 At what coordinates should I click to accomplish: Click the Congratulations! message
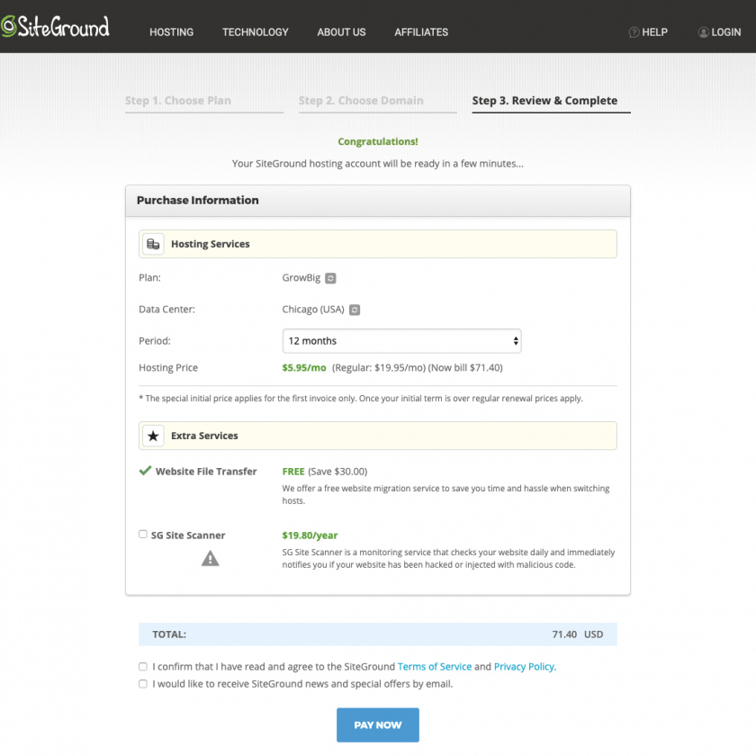coord(377,142)
